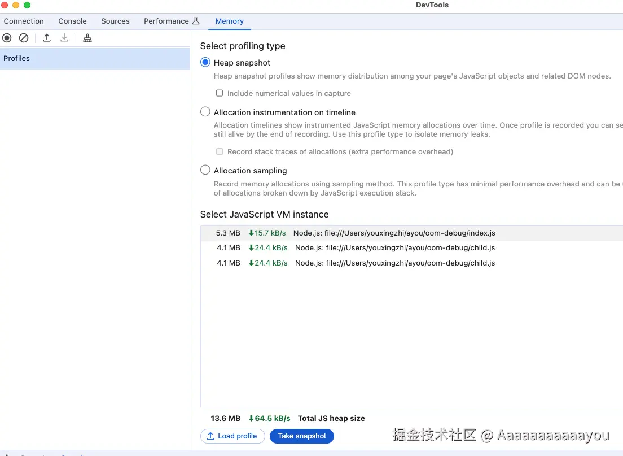Click the clear all profiles icon

click(x=24, y=38)
